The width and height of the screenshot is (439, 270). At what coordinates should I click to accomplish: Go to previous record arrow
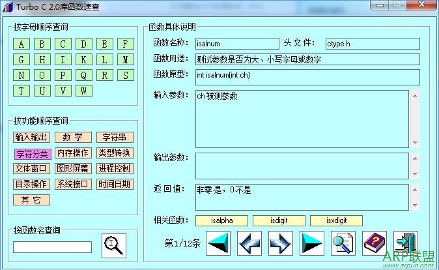(249, 243)
